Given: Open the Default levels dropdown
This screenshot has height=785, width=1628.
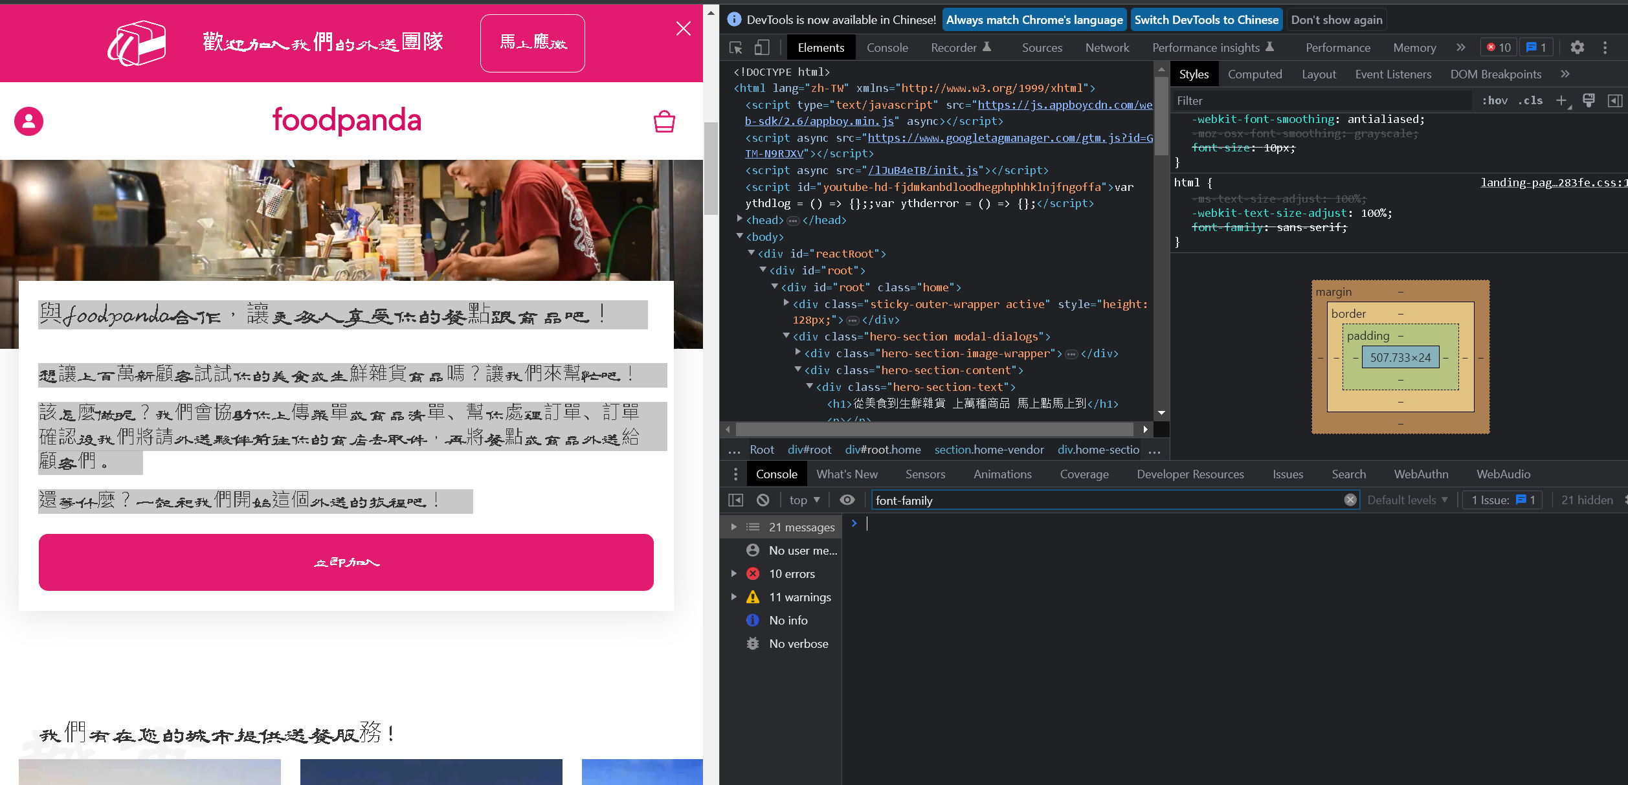Looking at the screenshot, I should point(1407,500).
